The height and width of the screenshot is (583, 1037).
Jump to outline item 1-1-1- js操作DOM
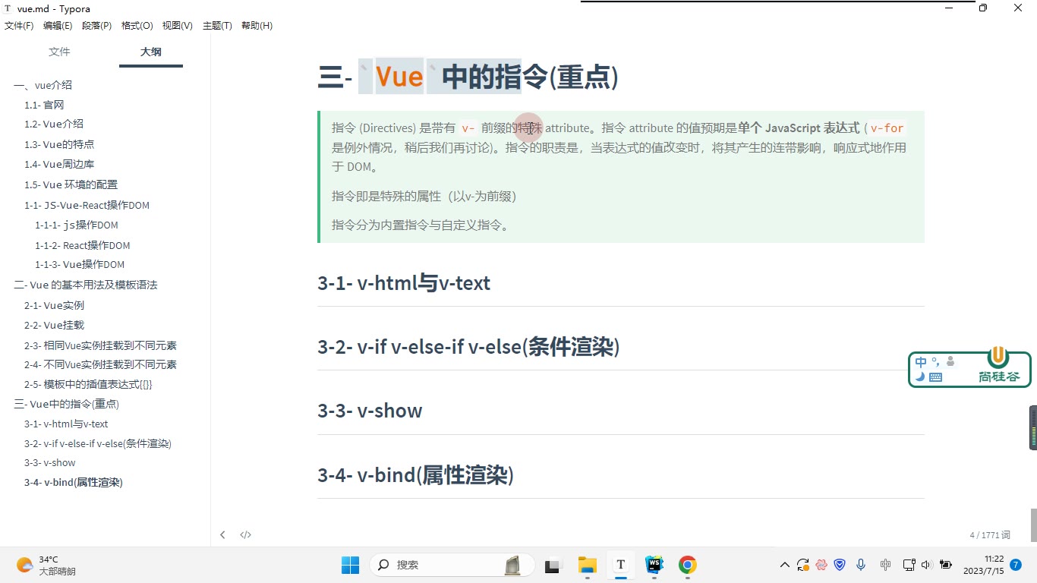coord(77,225)
